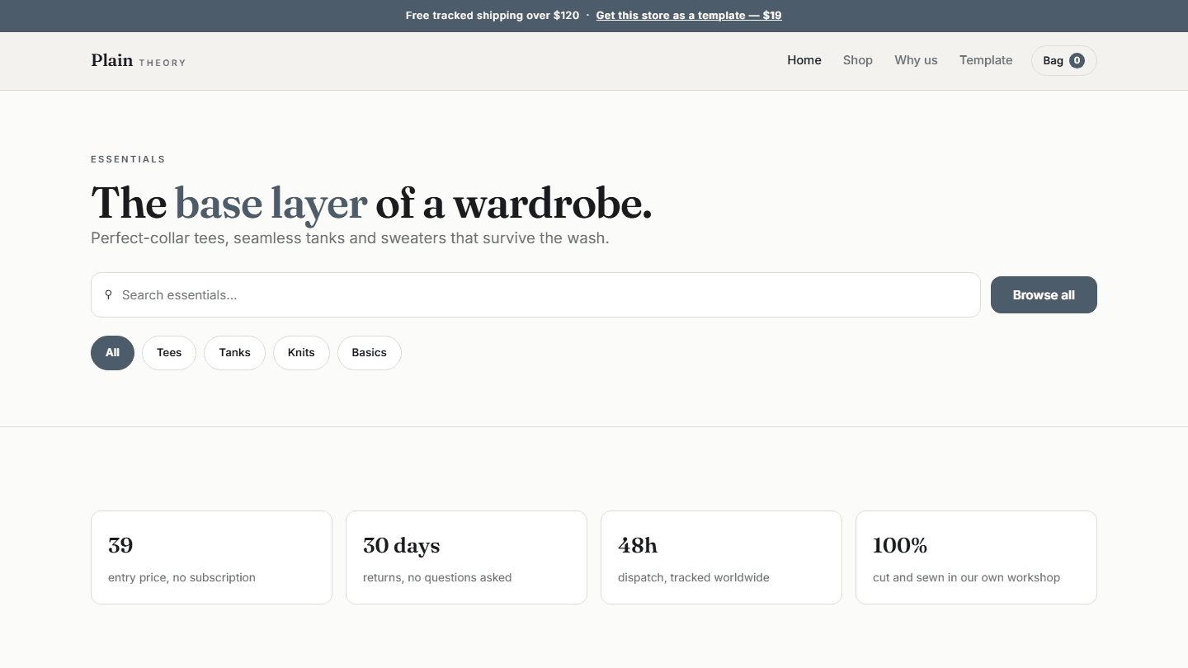Click the 'ESSENTIALS' eyebrow label
Screen dimensions: 1188x668
coord(128,159)
